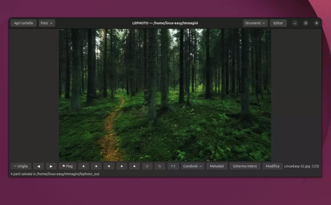Expand the Strumenti dropdown
Image resolution: width=331 pixels, height=205 pixels.
(x=255, y=23)
